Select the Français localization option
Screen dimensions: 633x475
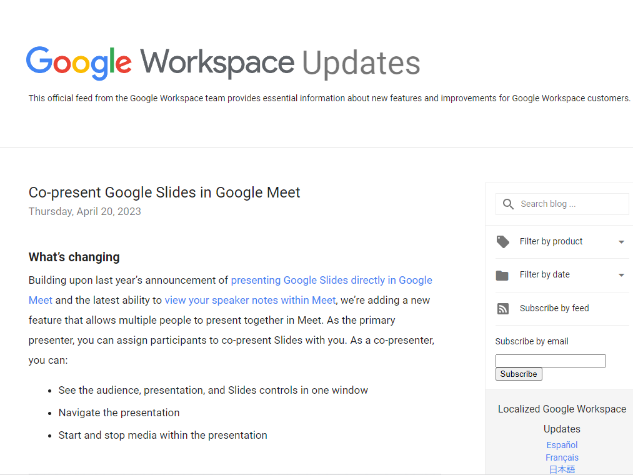click(561, 457)
